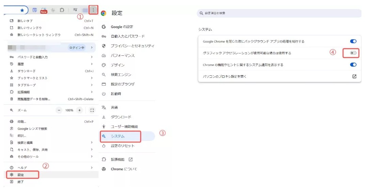
Task: Click the bookmark star icon
Action: click(x=22, y=10)
